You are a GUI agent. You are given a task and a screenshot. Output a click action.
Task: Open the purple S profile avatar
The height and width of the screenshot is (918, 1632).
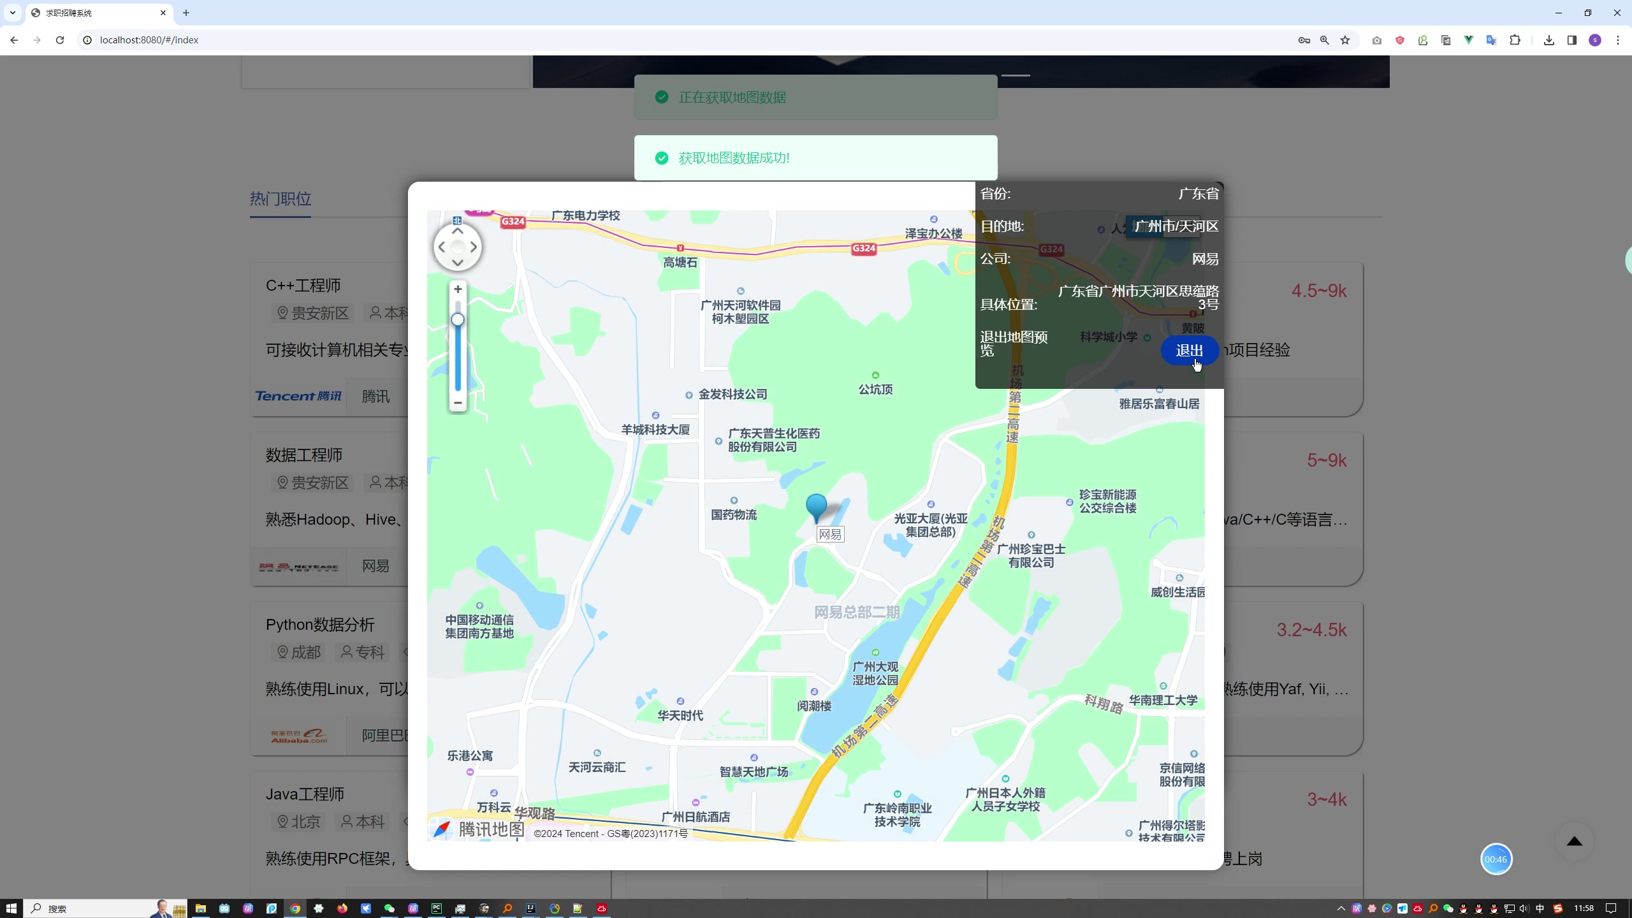click(1595, 40)
